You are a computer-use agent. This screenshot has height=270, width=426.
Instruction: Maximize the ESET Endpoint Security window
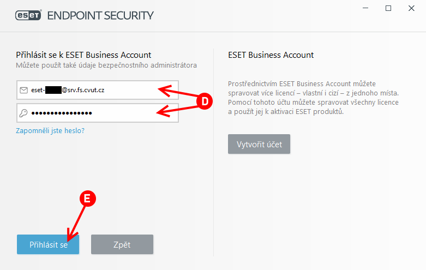(388, 8)
